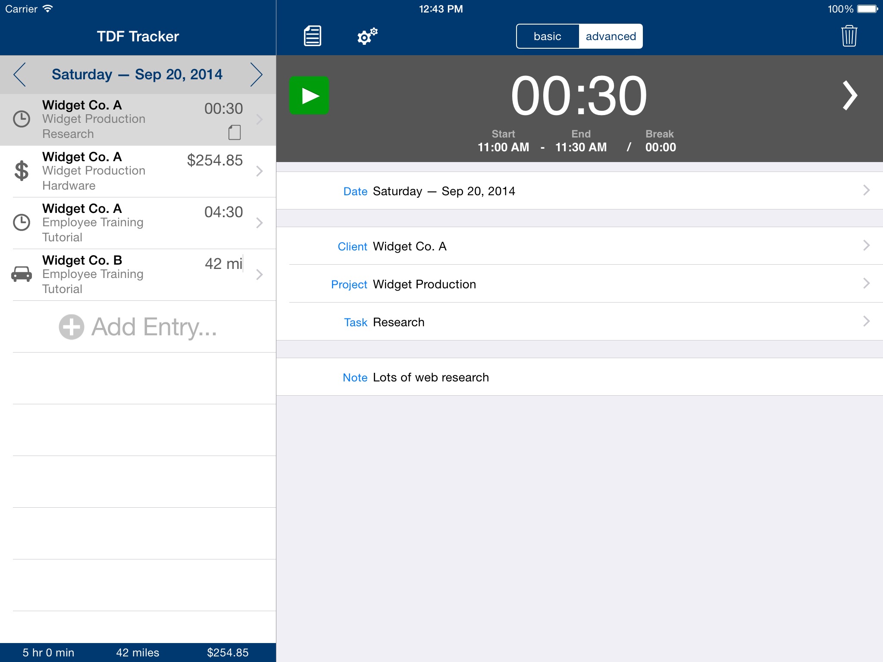Screen dimensions: 883x662
Task: Tap Add Entry... text
Action: [154, 327]
